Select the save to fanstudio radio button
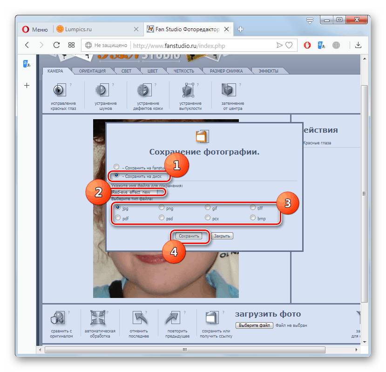 116,167
